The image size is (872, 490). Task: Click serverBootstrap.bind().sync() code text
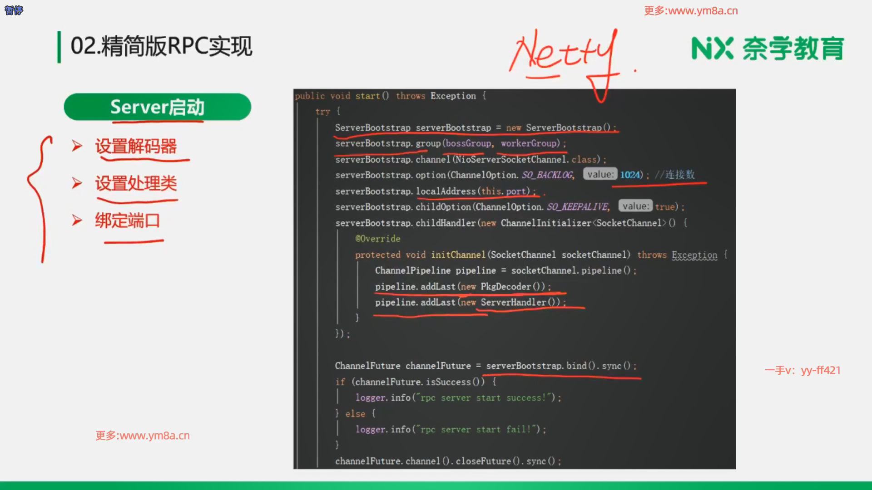click(x=558, y=366)
